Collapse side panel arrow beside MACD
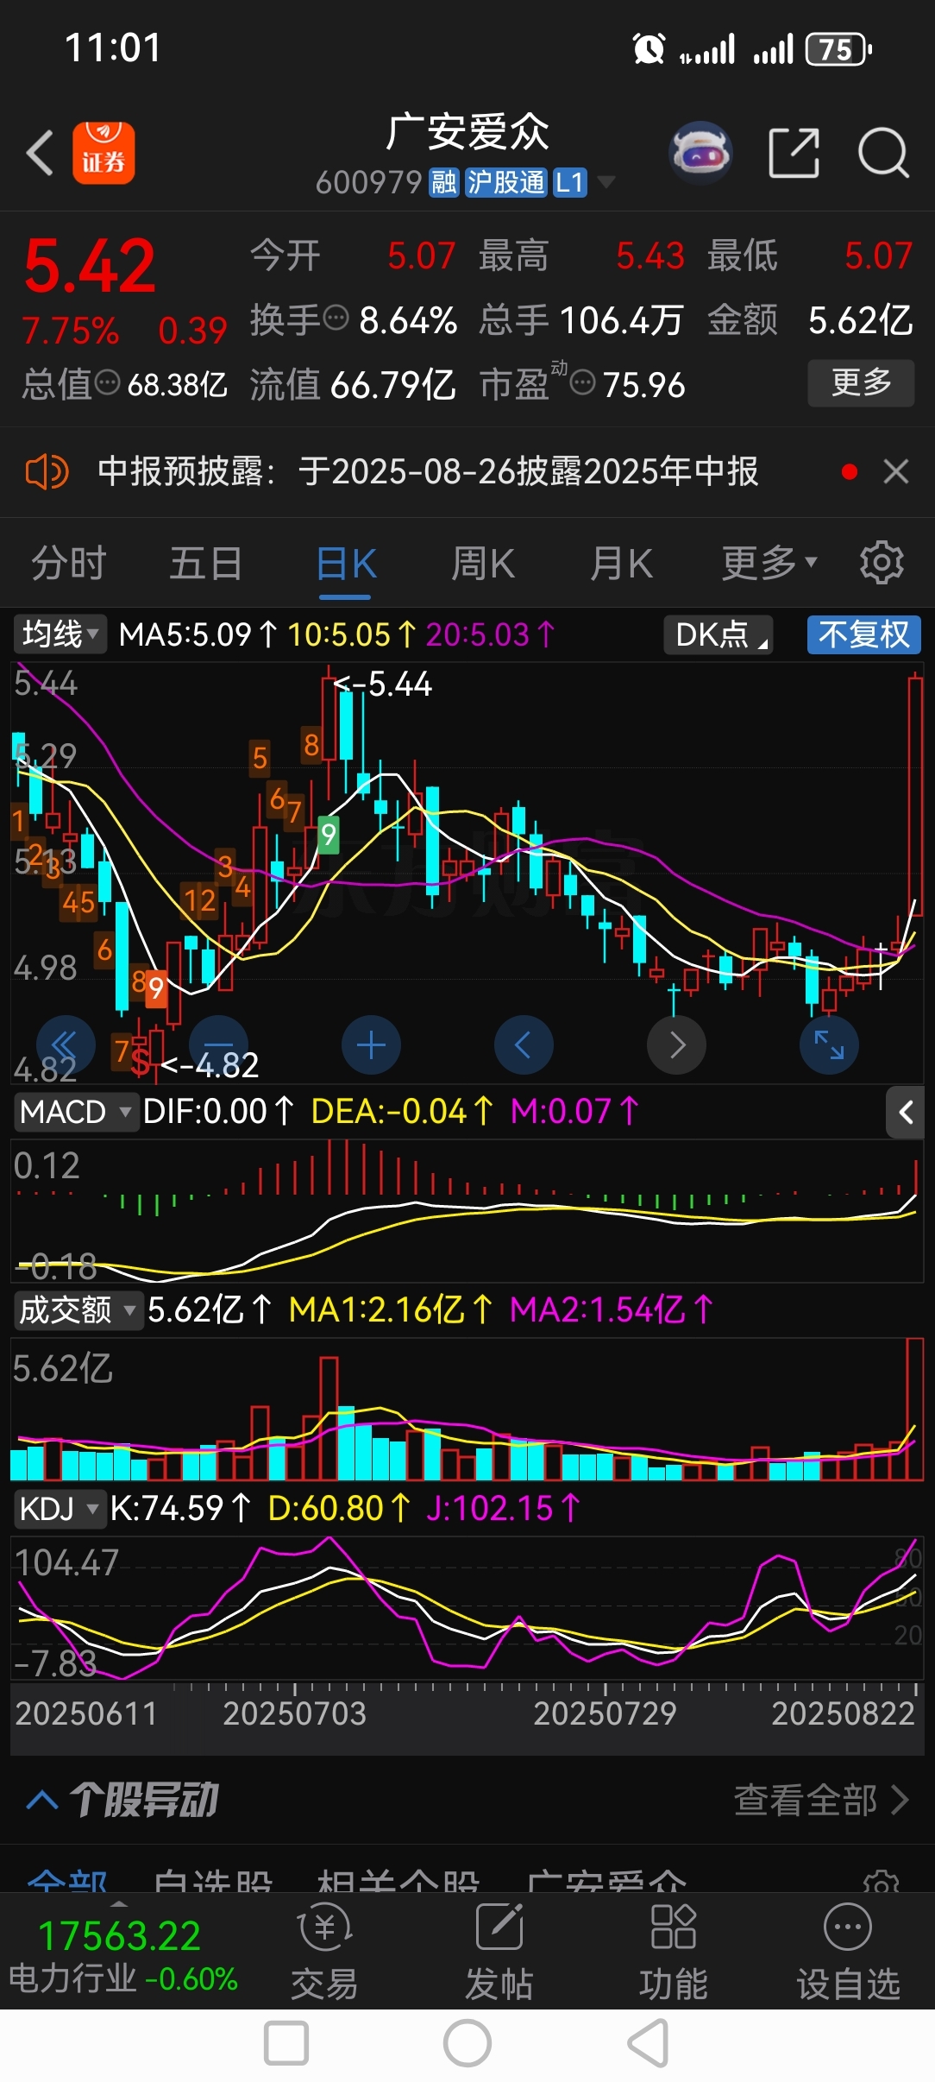The width and height of the screenshot is (935, 2082). click(906, 1113)
